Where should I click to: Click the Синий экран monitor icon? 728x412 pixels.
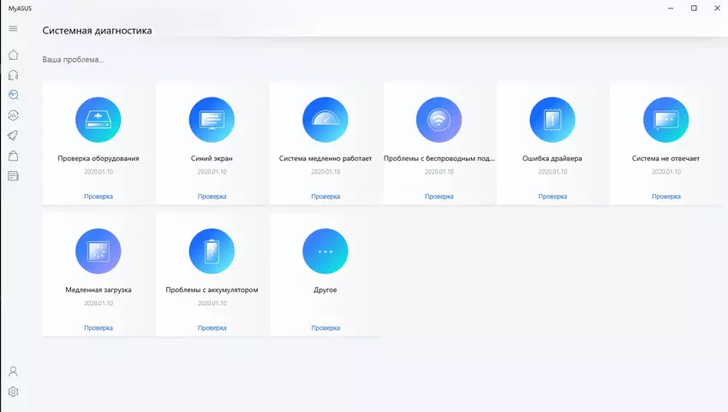click(x=212, y=120)
